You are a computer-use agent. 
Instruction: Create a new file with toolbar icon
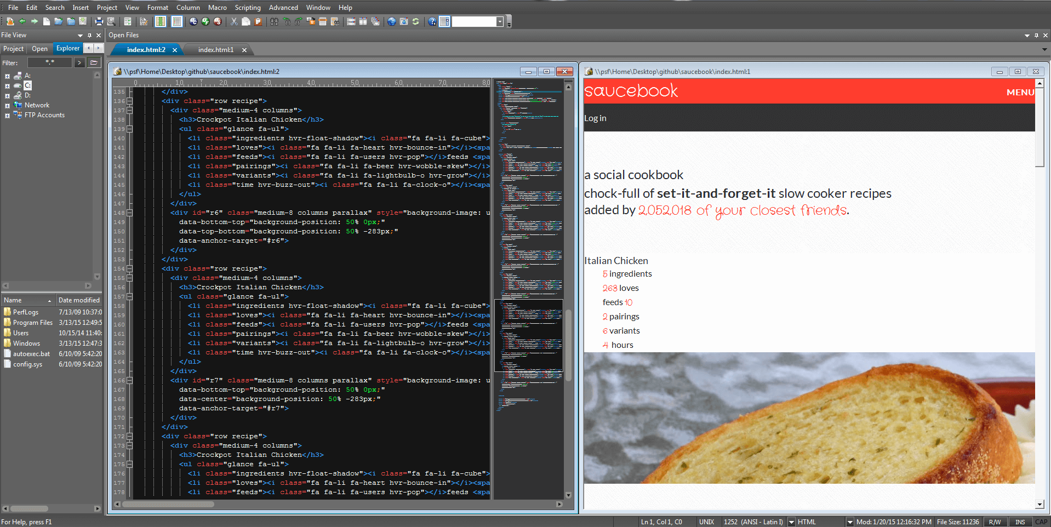46,21
